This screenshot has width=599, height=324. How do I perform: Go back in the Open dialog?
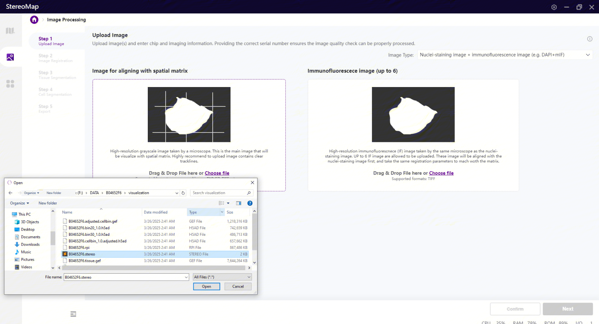click(10, 193)
